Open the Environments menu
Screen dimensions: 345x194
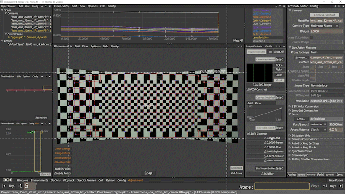39,180
